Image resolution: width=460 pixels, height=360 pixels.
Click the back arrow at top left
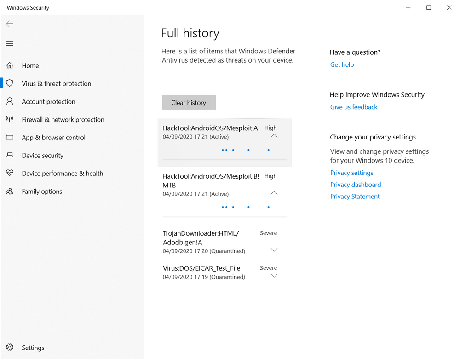click(x=9, y=23)
